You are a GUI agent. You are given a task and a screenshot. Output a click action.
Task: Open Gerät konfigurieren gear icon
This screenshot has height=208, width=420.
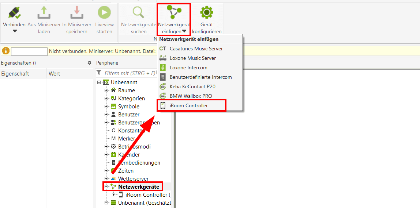(207, 13)
